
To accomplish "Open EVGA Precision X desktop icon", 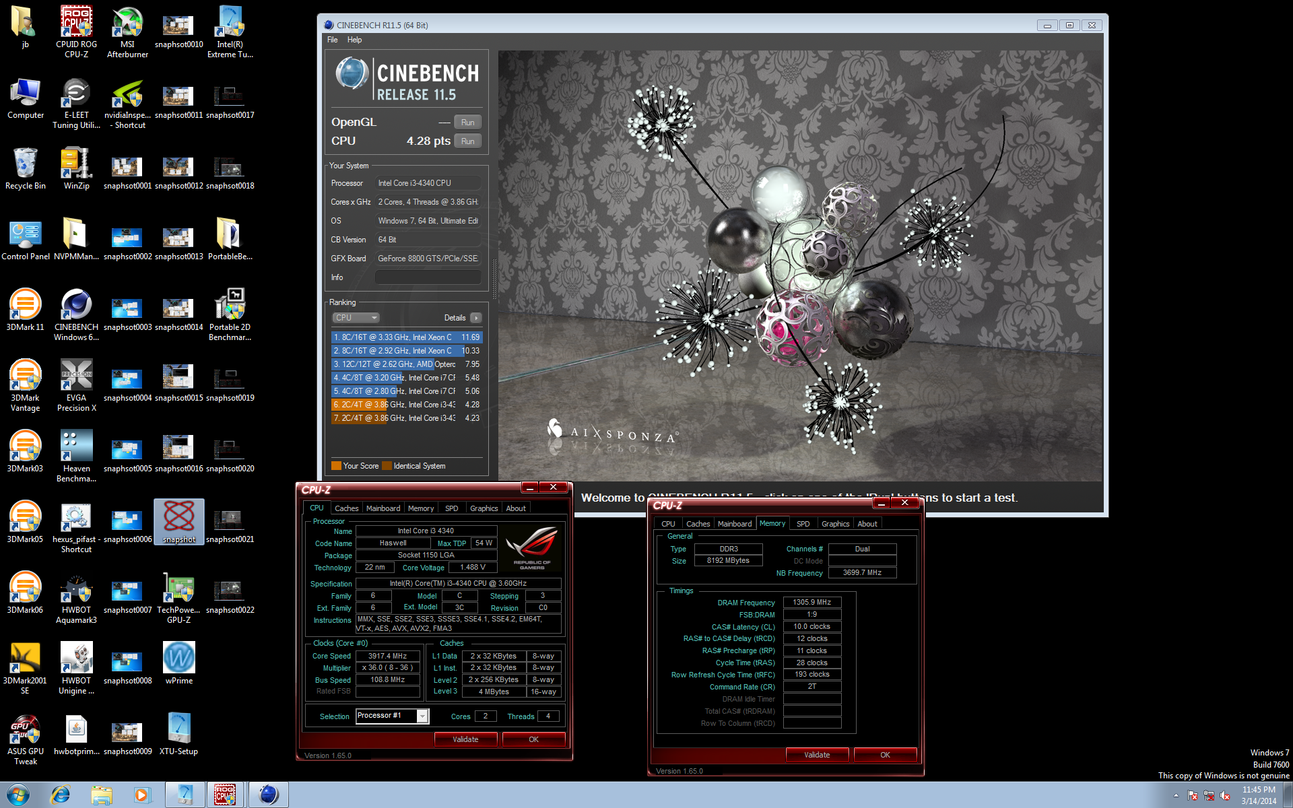I will click(76, 385).
